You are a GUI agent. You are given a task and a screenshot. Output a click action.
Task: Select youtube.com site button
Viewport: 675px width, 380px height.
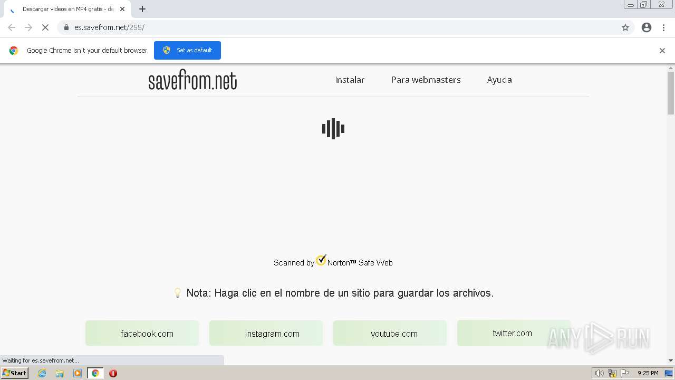click(x=390, y=333)
